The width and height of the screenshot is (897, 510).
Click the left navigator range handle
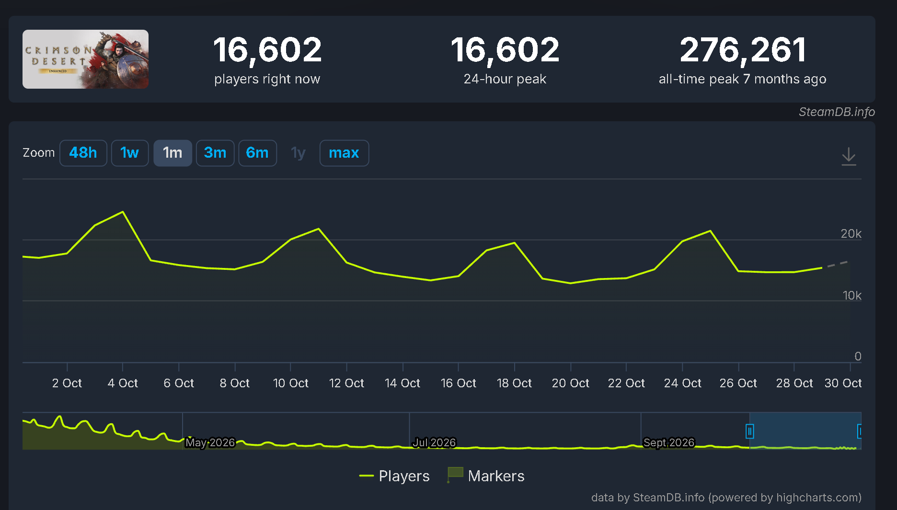pyautogui.click(x=750, y=431)
